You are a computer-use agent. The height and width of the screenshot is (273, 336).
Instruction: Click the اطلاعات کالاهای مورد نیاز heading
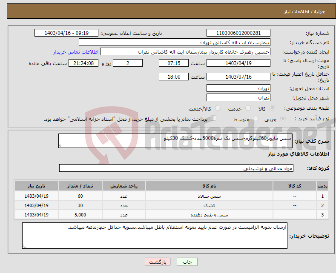298,154
